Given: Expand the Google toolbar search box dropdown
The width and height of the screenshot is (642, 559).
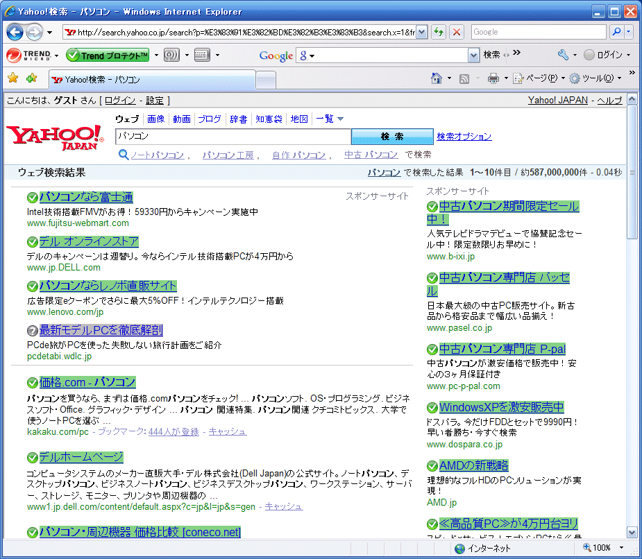Looking at the screenshot, I should pos(474,55).
